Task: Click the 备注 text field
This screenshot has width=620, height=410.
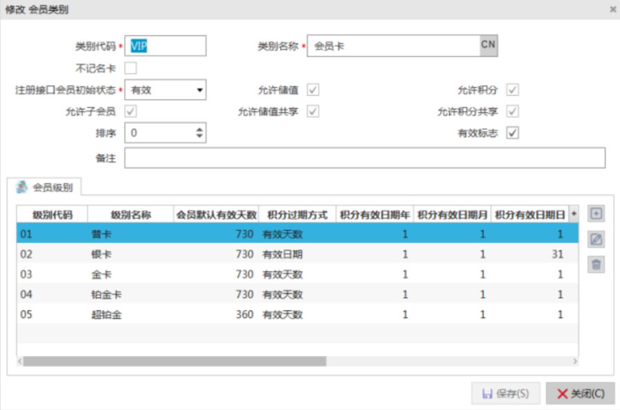Action: [x=364, y=158]
